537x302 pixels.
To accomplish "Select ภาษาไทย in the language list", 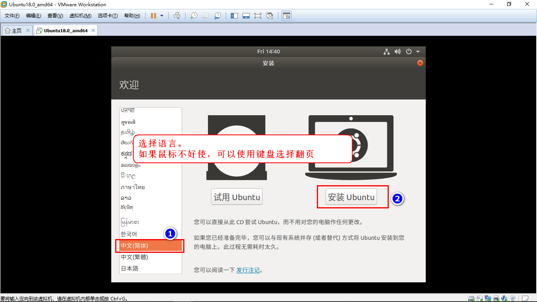I will click(x=151, y=187).
